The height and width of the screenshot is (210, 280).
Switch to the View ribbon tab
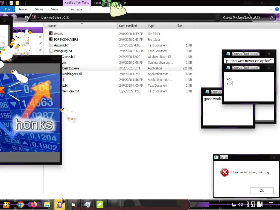[x=54, y=9]
